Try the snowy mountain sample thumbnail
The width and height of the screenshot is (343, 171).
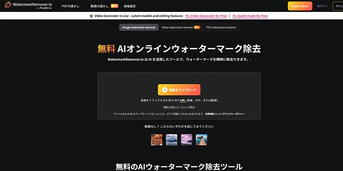click(x=171, y=140)
